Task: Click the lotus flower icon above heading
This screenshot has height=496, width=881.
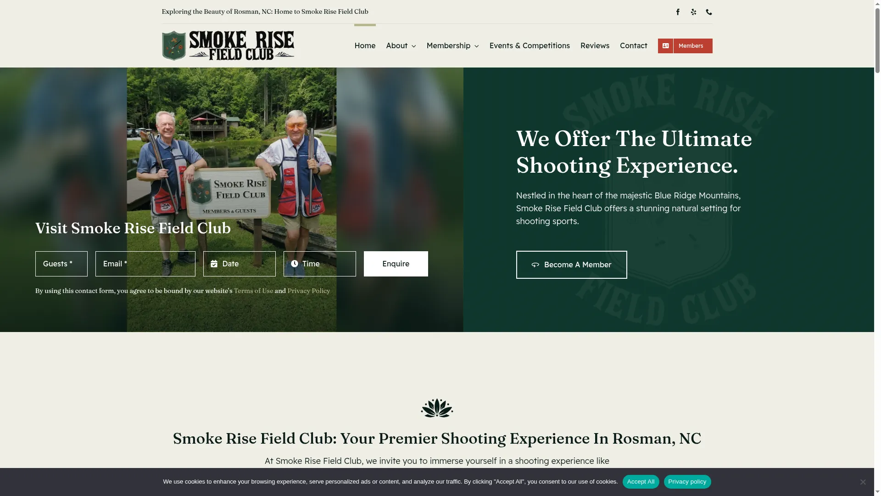Action: click(437, 408)
